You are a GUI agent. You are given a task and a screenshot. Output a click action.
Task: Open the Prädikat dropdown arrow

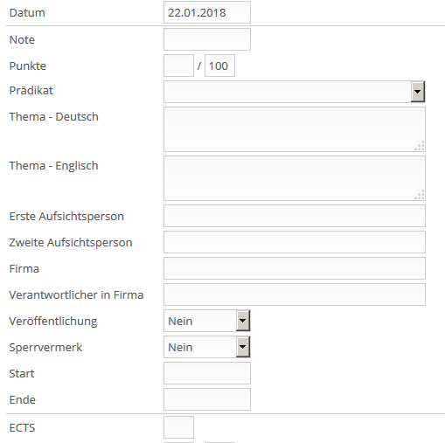point(418,92)
